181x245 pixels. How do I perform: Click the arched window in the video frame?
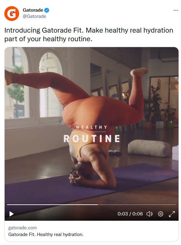tap(51, 85)
